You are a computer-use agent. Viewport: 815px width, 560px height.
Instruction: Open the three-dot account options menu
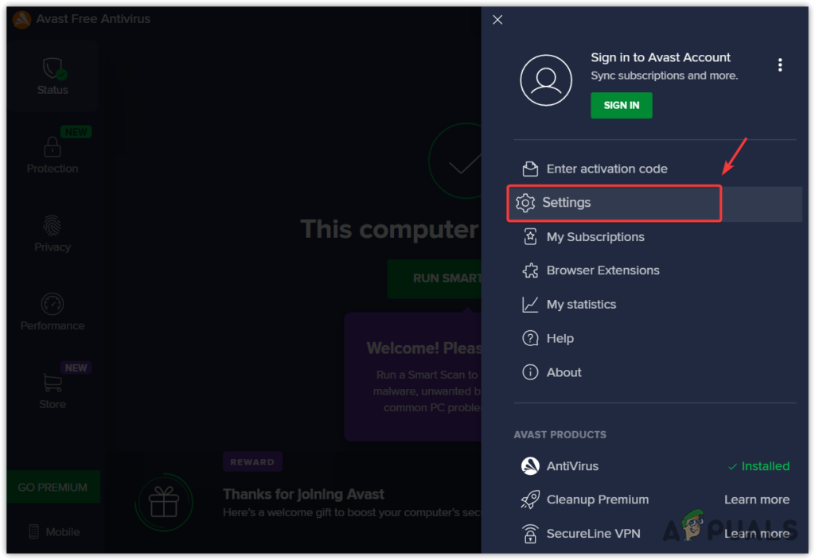click(x=780, y=65)
